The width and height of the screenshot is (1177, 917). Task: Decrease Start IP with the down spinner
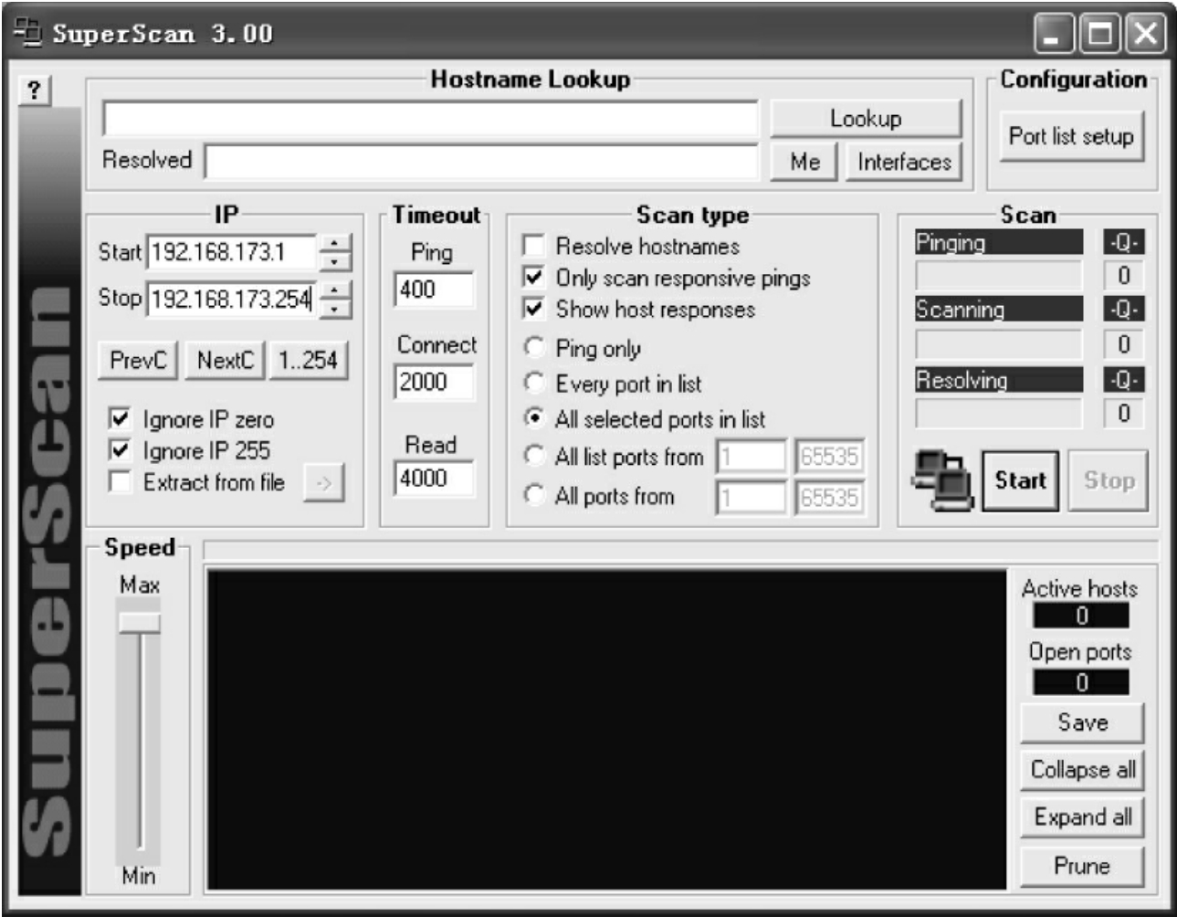[x=336, y=261]
